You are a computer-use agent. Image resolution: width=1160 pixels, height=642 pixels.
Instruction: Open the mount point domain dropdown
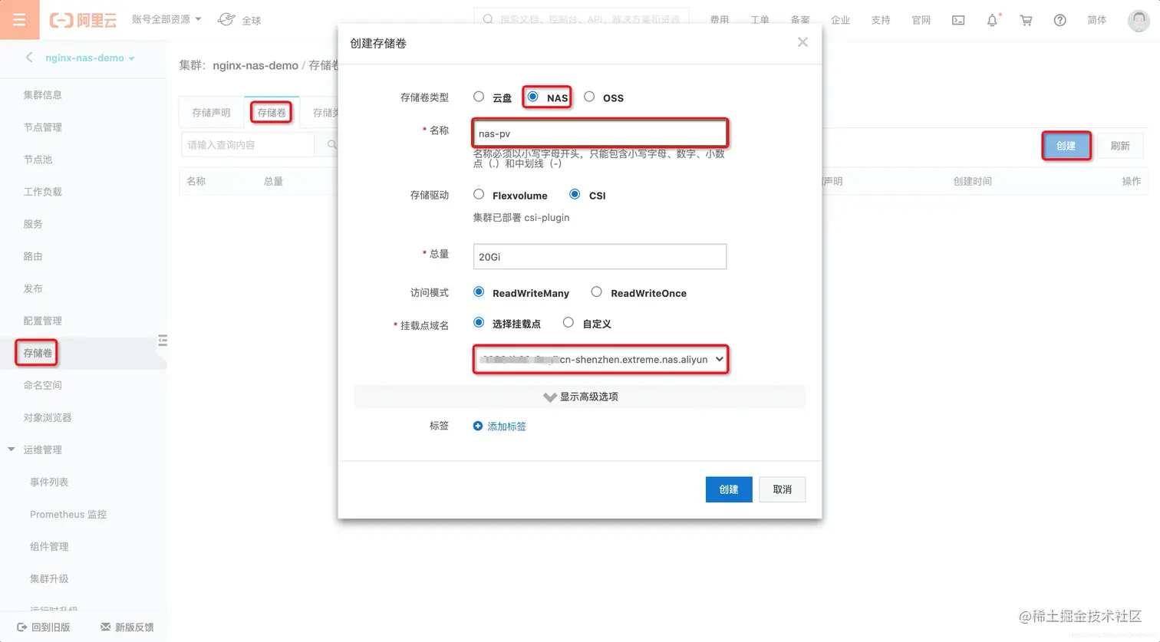[600, 359]
